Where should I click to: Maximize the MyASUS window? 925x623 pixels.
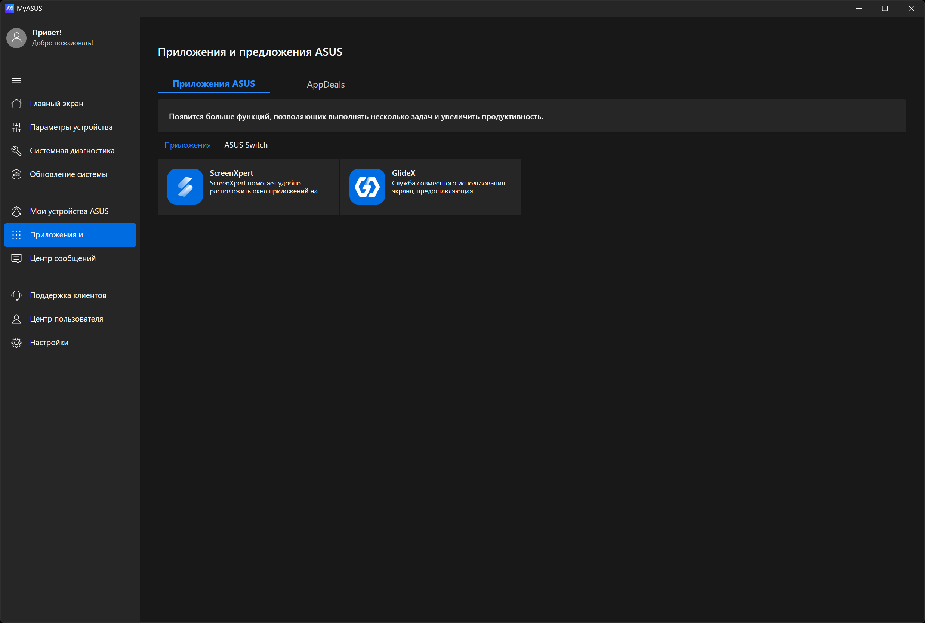pos(885,8)
